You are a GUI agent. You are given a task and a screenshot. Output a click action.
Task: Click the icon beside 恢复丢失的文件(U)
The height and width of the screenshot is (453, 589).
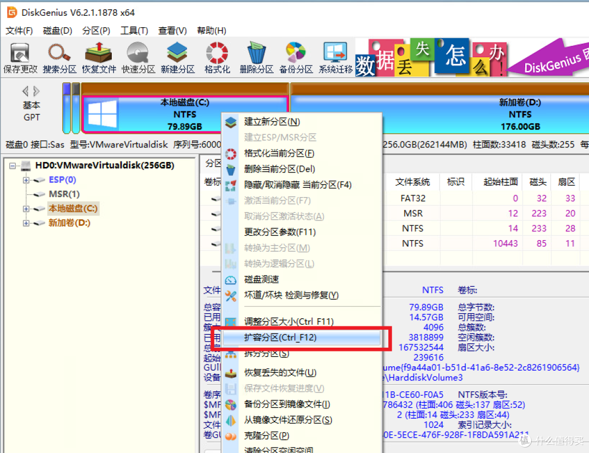tap(231, 373)
